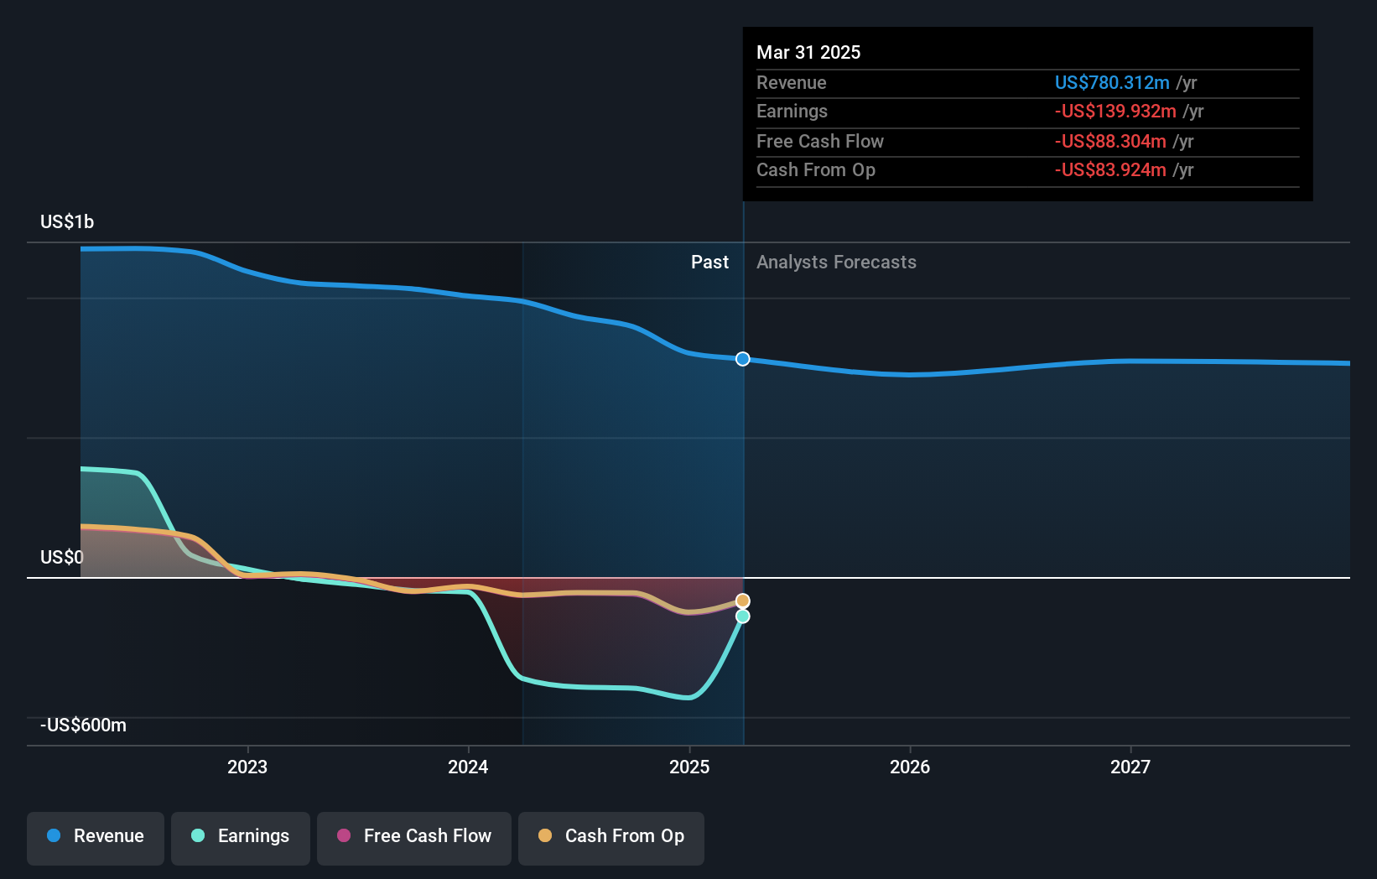The image size is (1377, 879).
Task: Click the 2024 x-axis label
Action: (x=468, y=767)
